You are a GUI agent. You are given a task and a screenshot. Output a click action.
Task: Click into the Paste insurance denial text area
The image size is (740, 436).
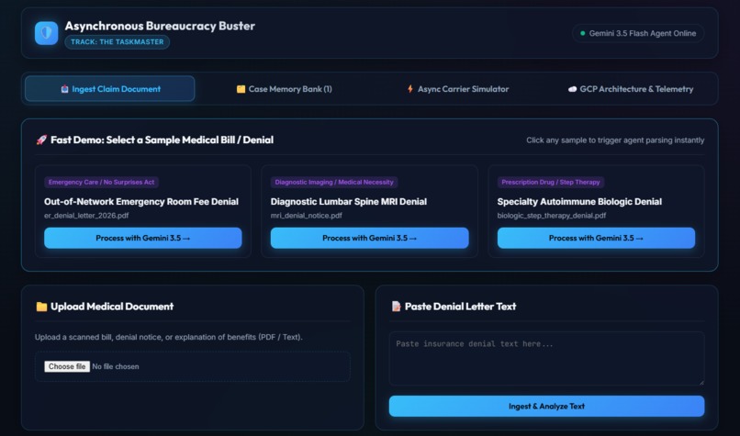pyautogui.click(x=546, y=359)
